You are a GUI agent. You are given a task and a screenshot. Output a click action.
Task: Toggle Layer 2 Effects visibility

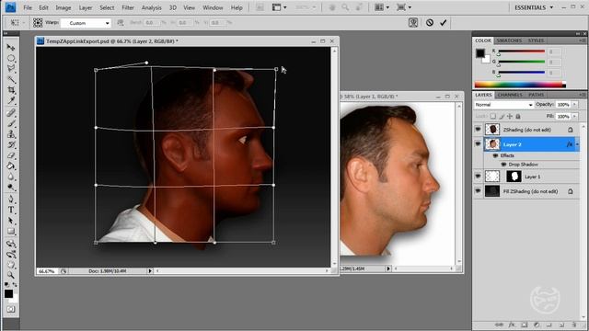tap(495, 155)
